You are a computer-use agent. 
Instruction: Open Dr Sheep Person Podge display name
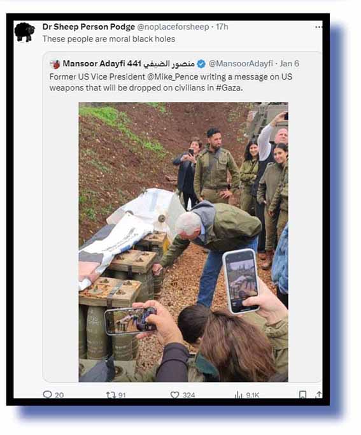click(x=88, y=27)
